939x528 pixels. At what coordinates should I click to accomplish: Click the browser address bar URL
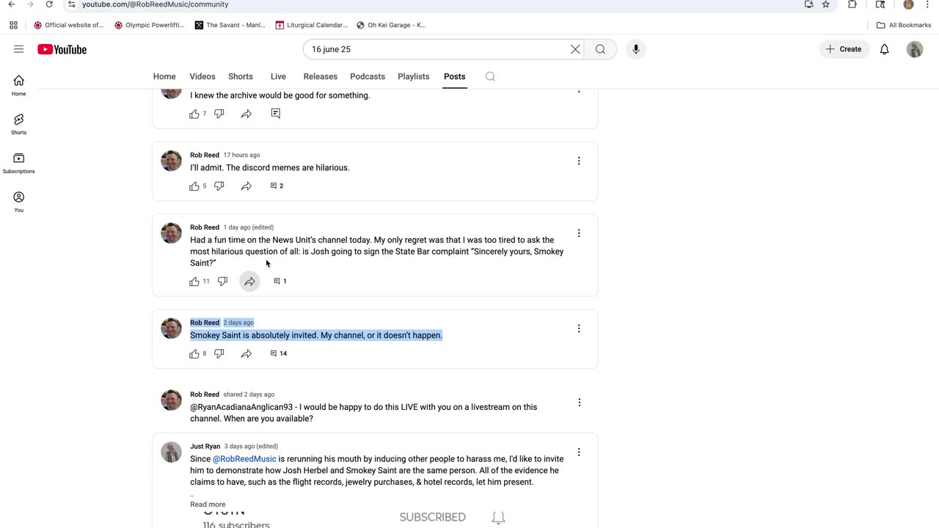click(155, 4)
